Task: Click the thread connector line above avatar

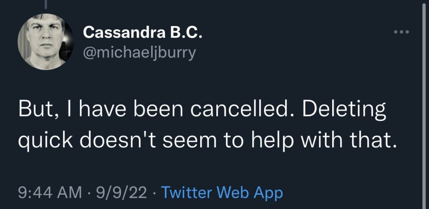Action: coord(45,4)
